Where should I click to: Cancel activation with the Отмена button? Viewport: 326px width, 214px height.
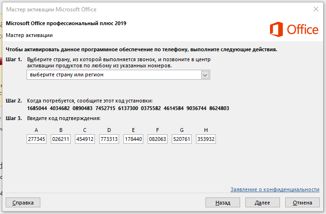coord(302,203)
